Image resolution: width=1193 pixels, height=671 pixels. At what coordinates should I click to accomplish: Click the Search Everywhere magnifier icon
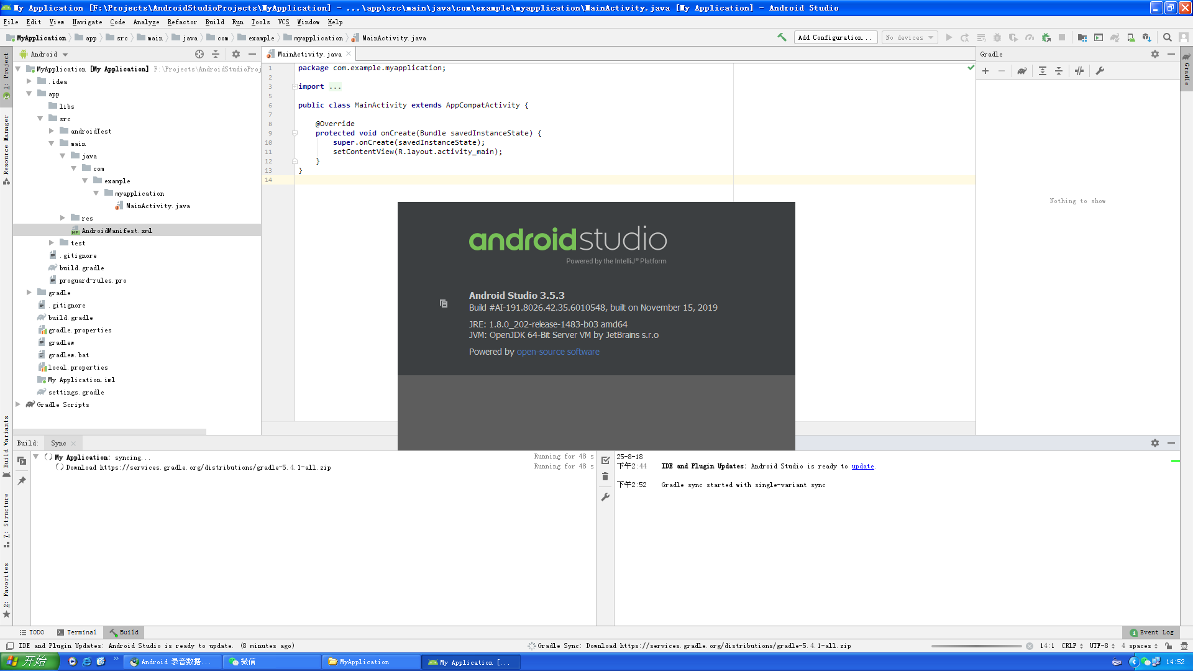[x=1168, y=37]
